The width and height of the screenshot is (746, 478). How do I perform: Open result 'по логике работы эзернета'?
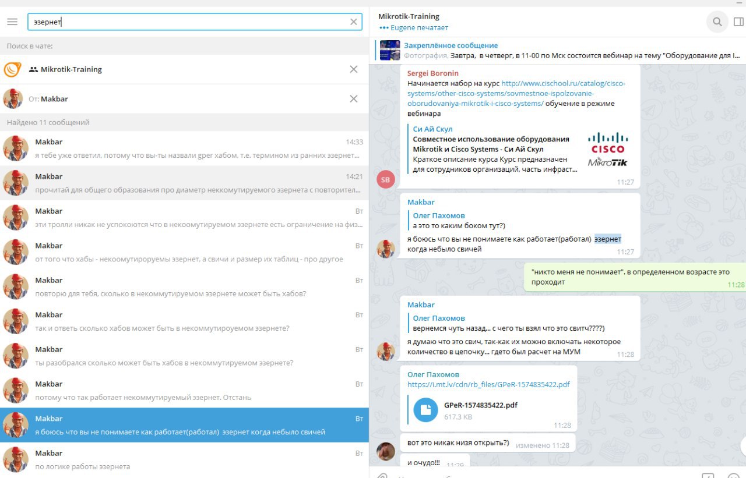point(184,459)
